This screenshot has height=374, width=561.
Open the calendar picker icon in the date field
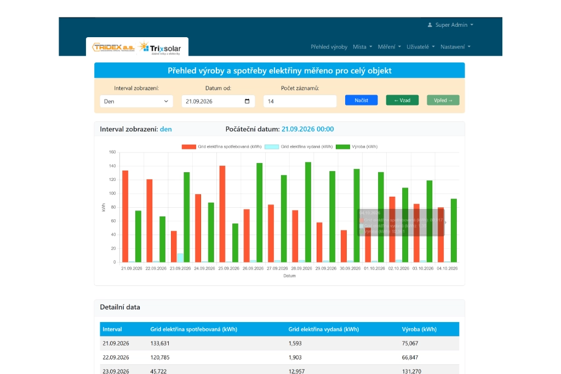point(247,101)
